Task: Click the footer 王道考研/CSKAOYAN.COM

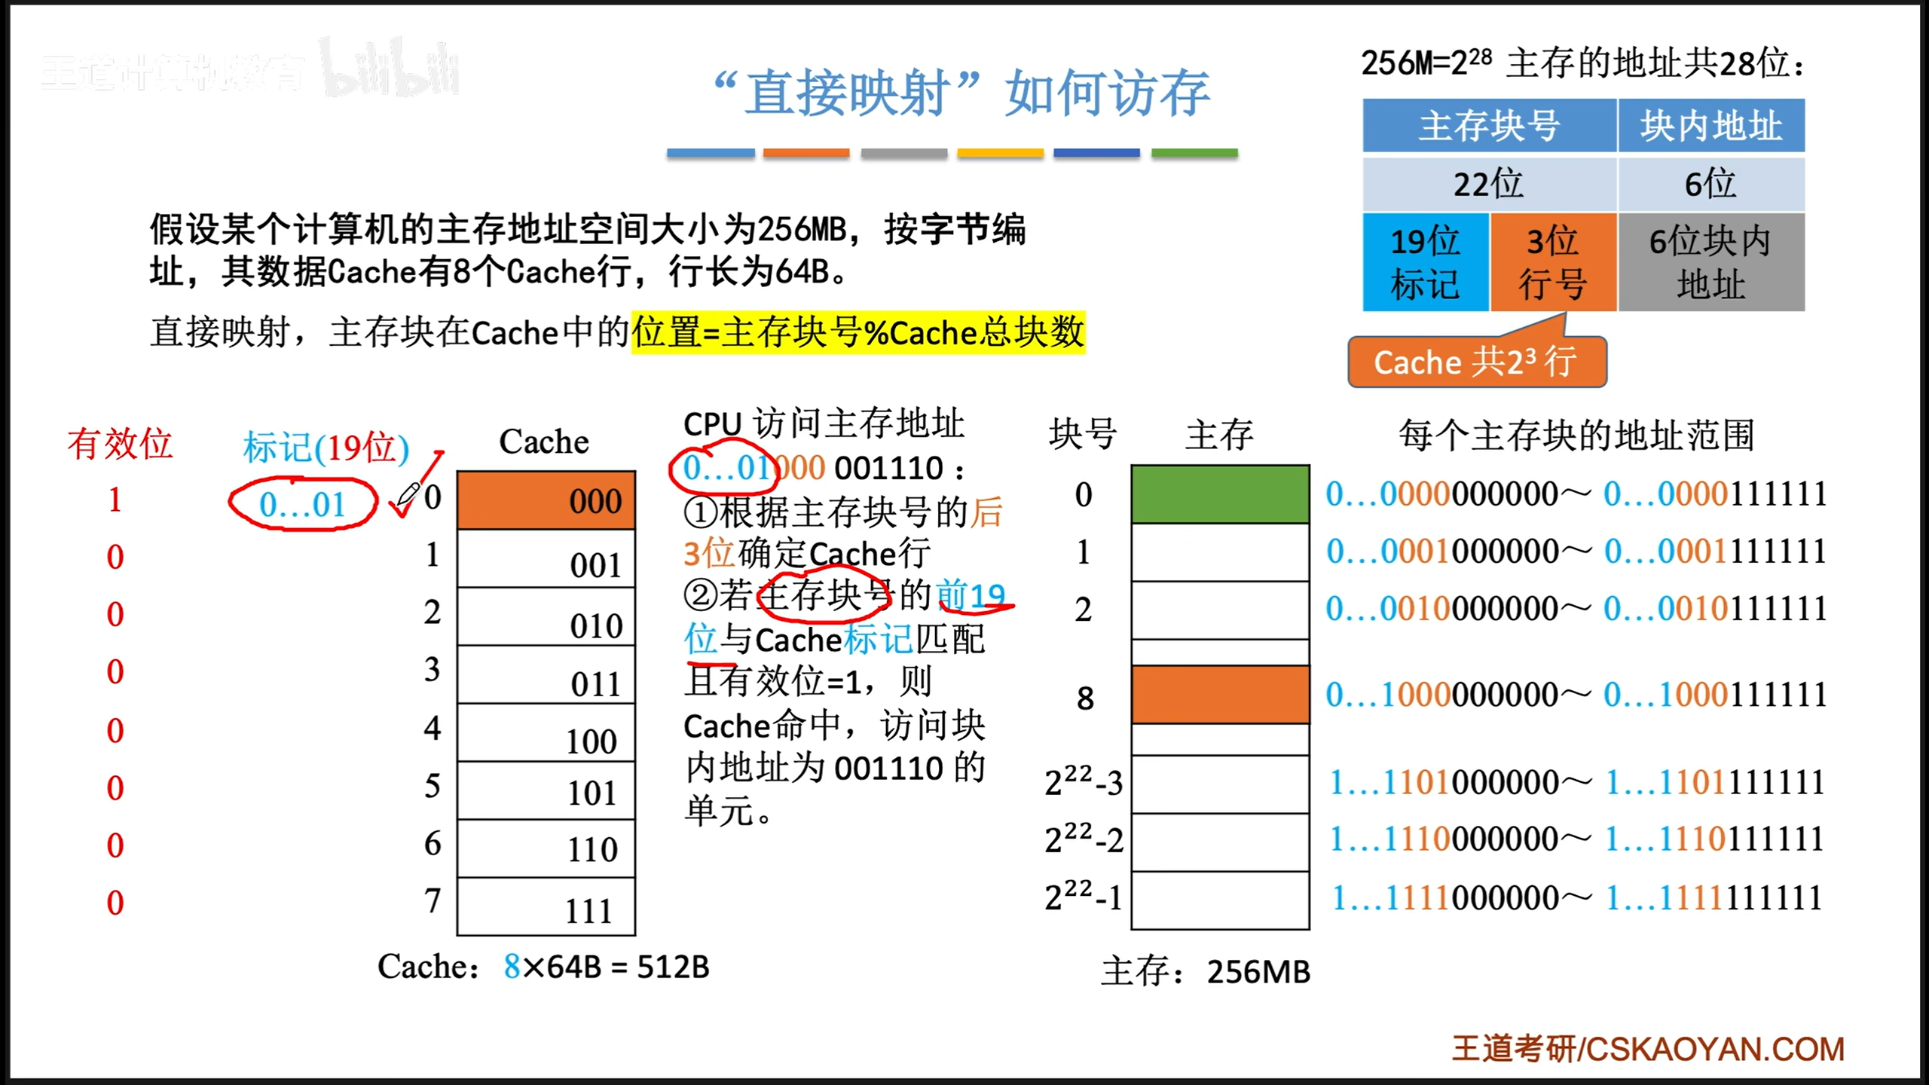Action: pyautogui.click(x=1648, y=1049)
